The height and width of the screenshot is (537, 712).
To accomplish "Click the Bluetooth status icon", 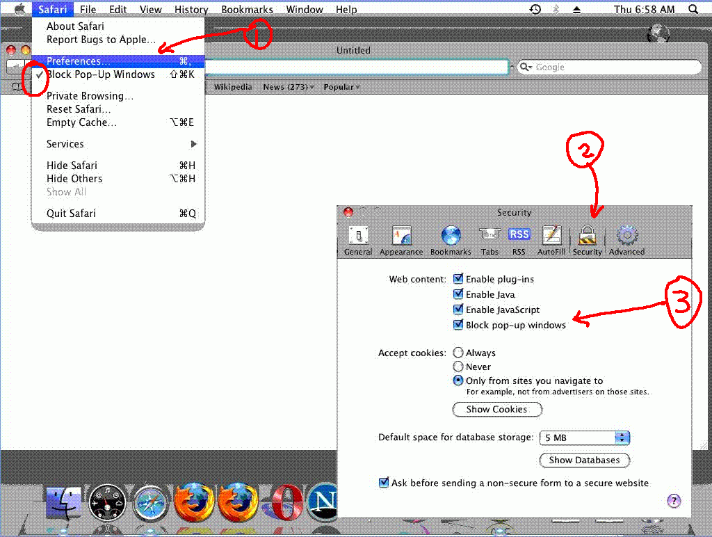I will point(556,9).
